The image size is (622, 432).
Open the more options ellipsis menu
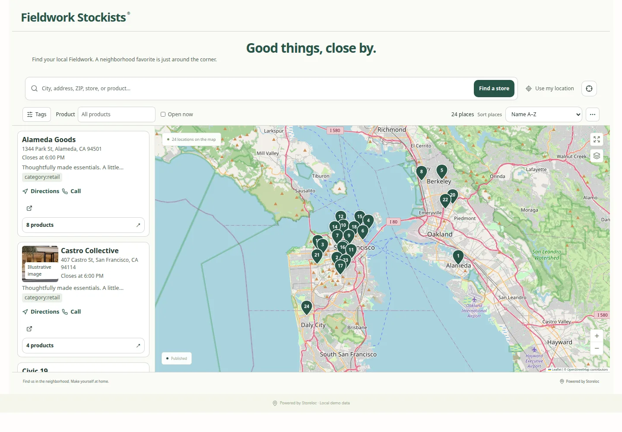pos(593,114)
